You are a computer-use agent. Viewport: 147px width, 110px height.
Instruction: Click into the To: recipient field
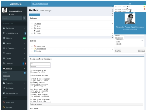coord(40,64)
